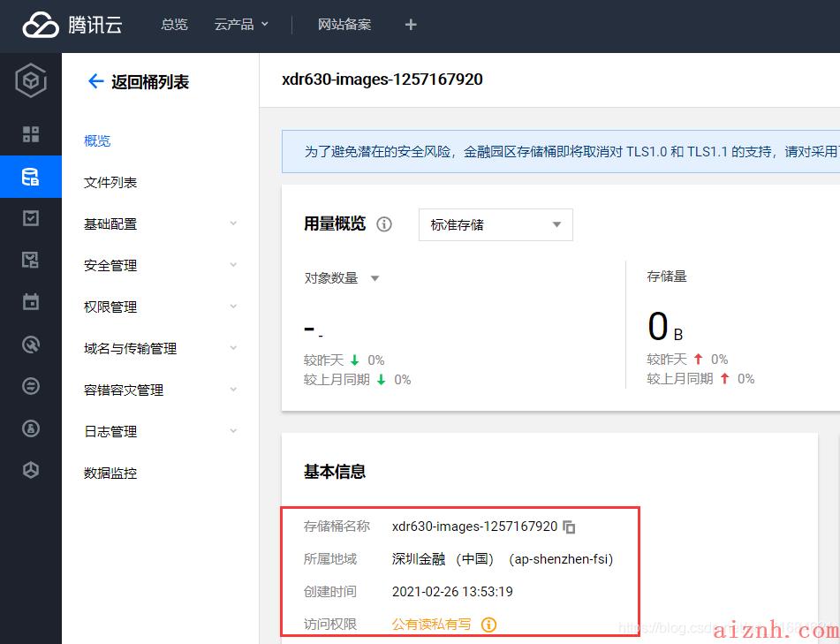Click the blue back arrow icon
Image resolution: width=840 pixels, height=644 pixels.
pos(95,81)
